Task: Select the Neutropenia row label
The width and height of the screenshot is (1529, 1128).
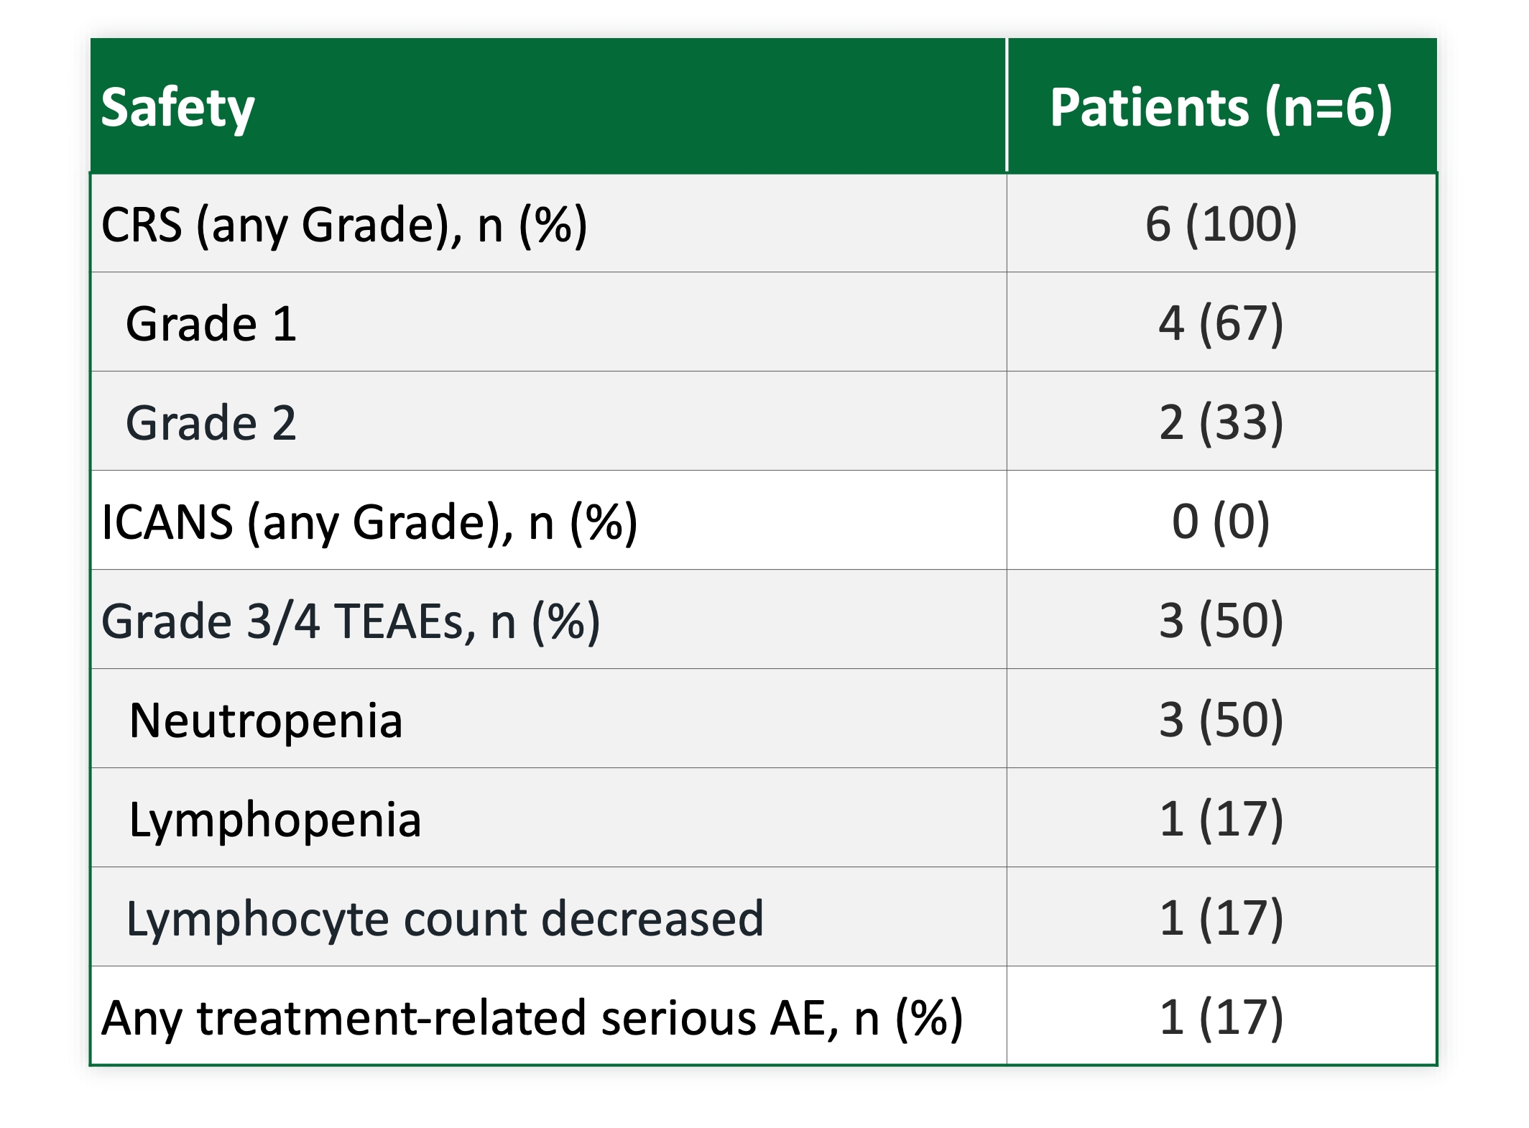Action: (265, 720)
